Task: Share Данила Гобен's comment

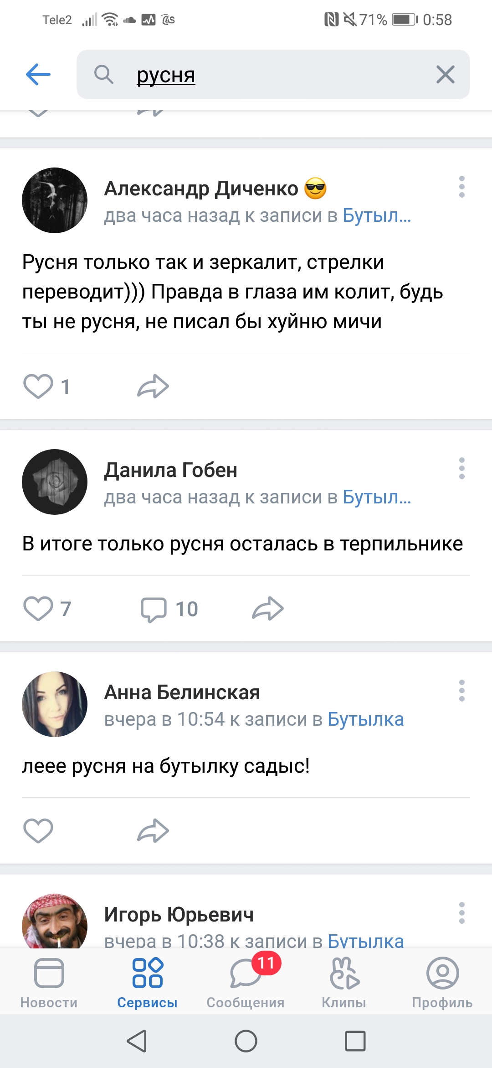Action: [x=268, y=609]
